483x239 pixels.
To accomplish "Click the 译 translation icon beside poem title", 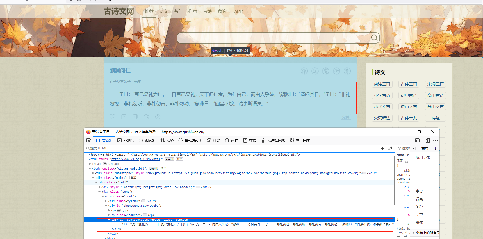I will click(304, 71).
